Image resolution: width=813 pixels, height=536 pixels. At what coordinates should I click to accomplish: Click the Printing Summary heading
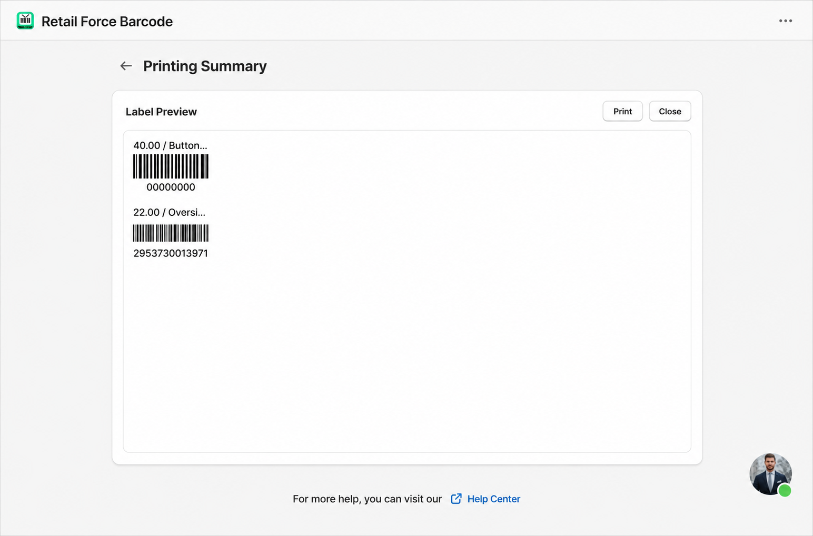click(205, 66)
